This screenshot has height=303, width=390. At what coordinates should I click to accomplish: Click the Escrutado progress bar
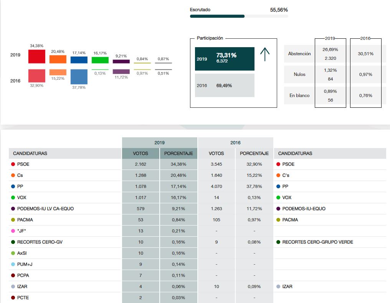pos(239,16)
